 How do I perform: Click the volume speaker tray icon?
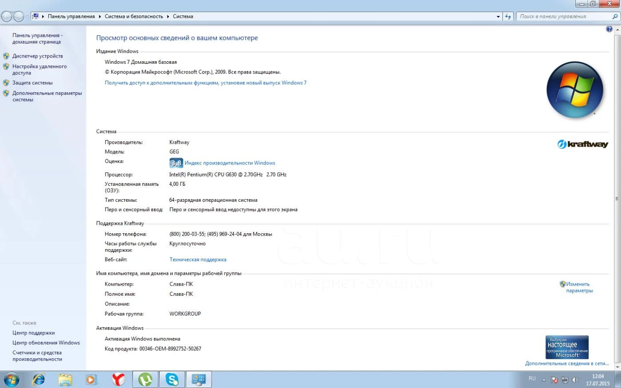pos(575,380)
